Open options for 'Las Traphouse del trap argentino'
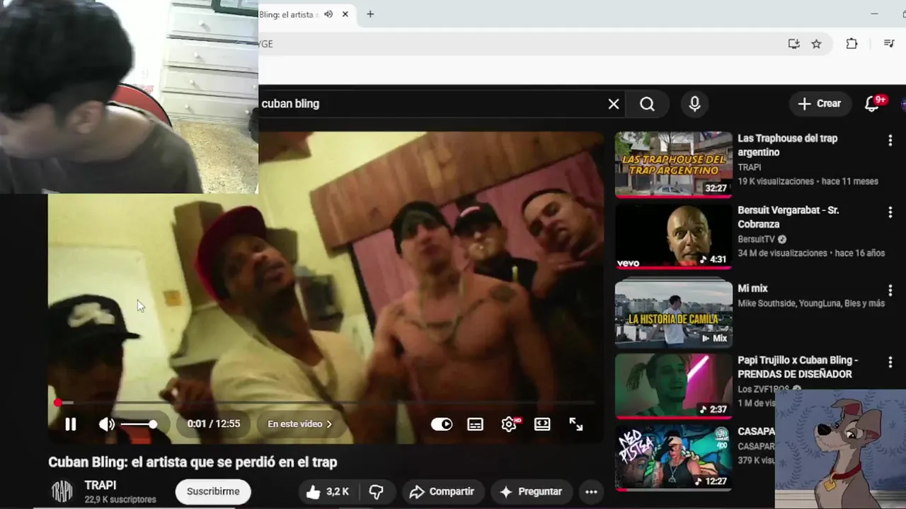This screenshot has height=509, width=906. (890, 141)
